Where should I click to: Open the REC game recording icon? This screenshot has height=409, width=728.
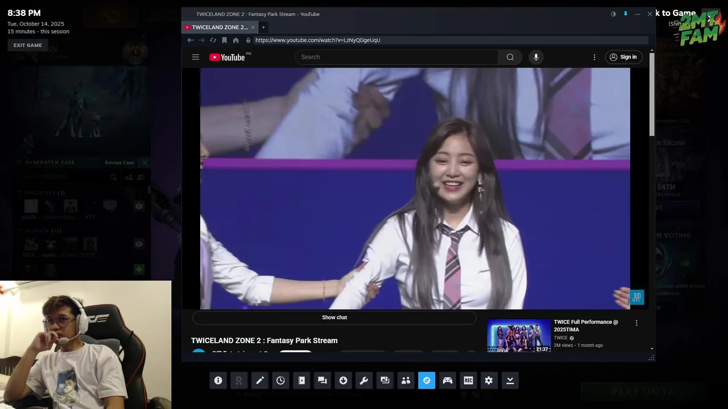[x=468, y=381]
